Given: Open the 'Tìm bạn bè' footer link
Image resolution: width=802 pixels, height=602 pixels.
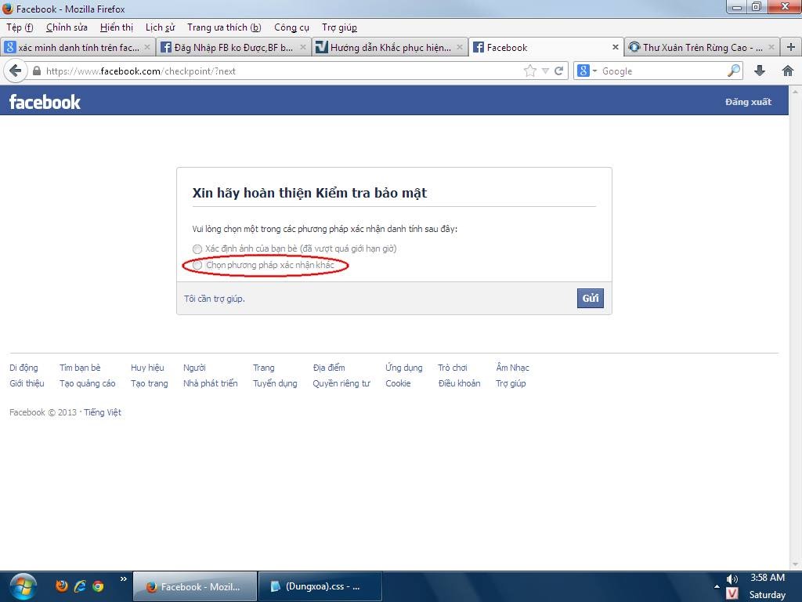Looking at the screenshot, I should point(80,368).
